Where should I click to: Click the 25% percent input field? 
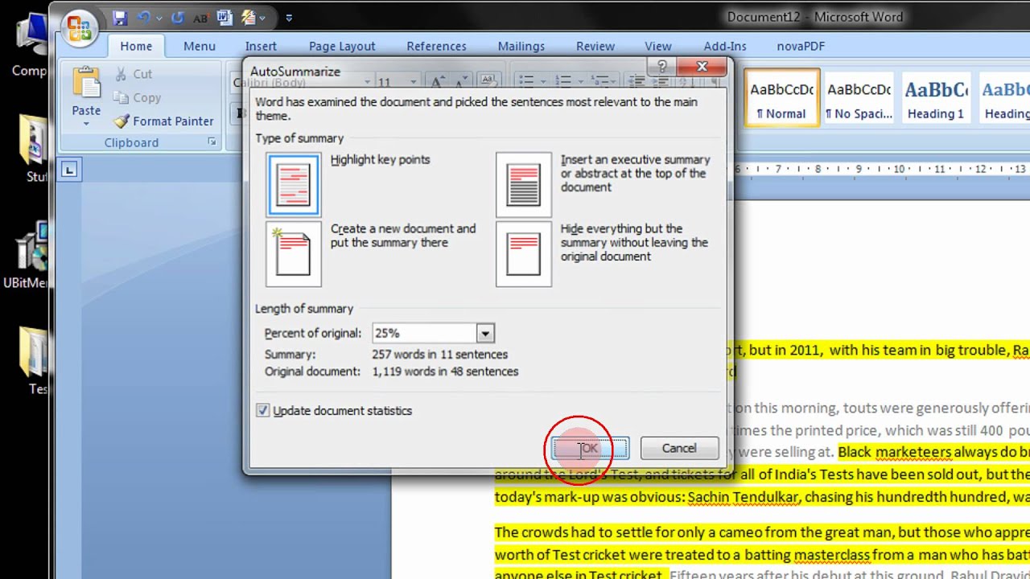[424, 333]
